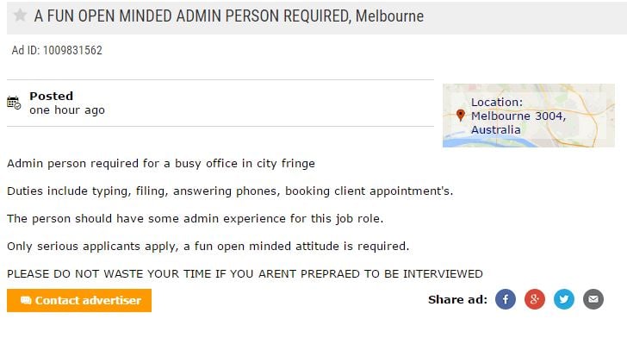
Task: Click the all-caps interview warning line
Action: pos(245,274)
